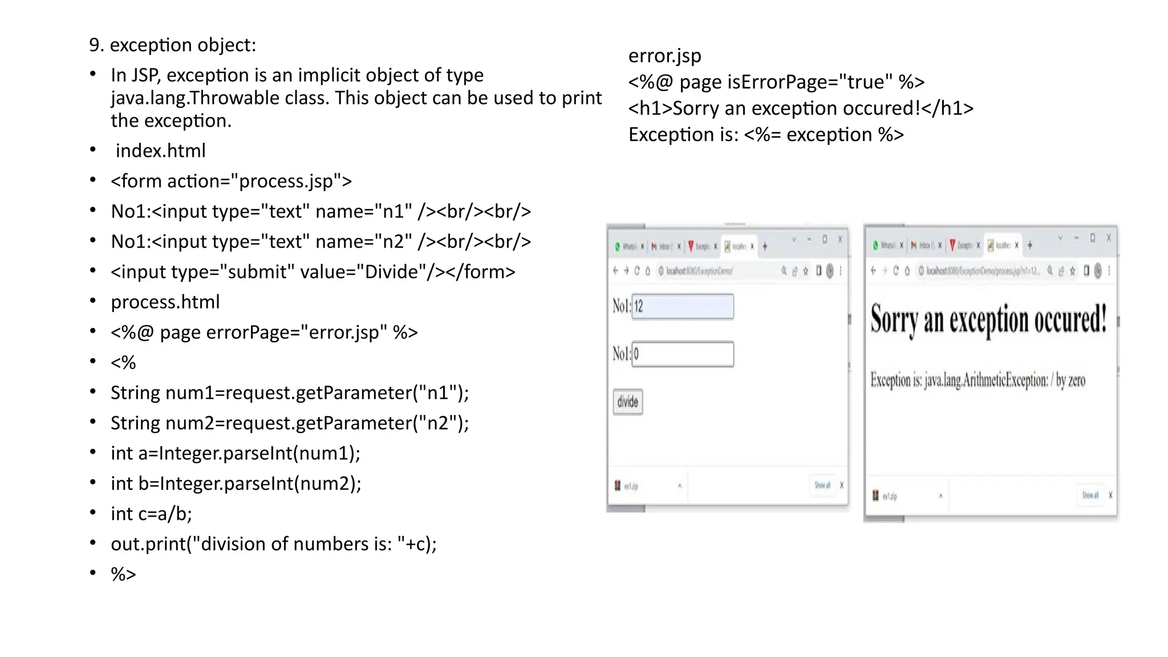Click 'int b=Integer.parseInt(num2);' line
This screenshot has height=657, width=1168.
tap(236, 484)
